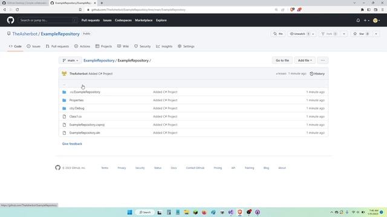Viewport: 387px width, 217px height.
Task: Open the .vs/ExampleRepository folder
Action: [x=85, y=92]
